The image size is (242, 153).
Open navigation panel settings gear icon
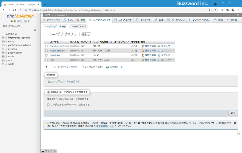pyautogui.click(x=25, y=21)
